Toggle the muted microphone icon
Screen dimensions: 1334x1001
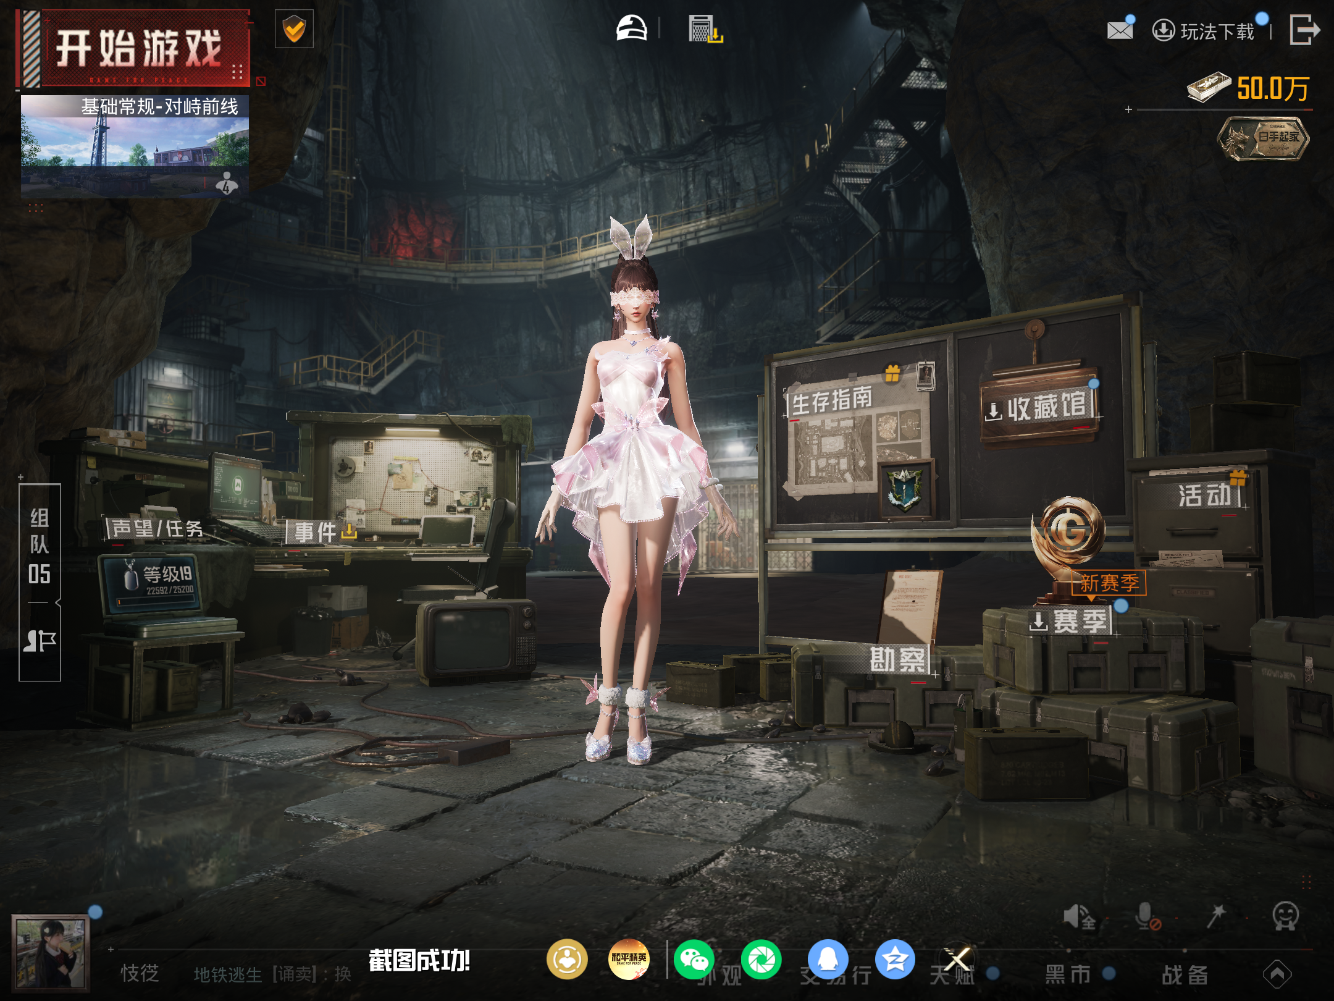tap(1147, 916)
